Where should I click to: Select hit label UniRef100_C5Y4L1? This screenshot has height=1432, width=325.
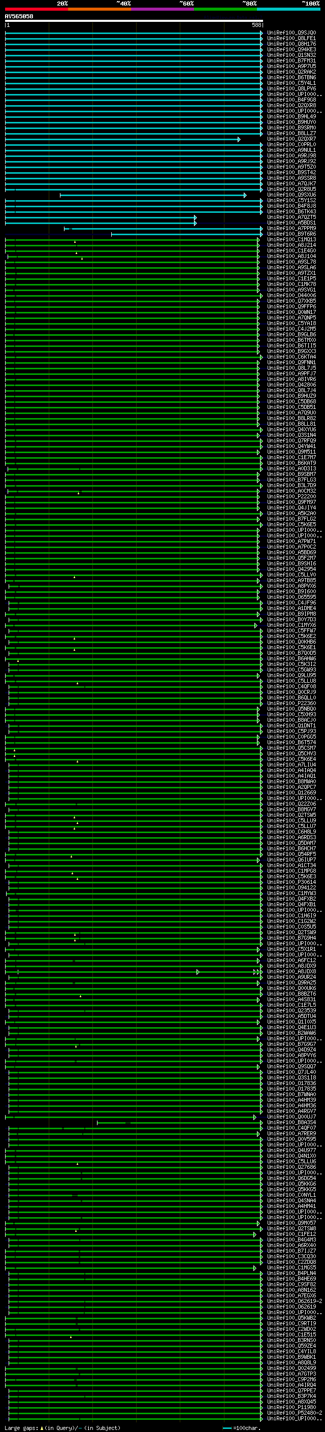(291, 83)
